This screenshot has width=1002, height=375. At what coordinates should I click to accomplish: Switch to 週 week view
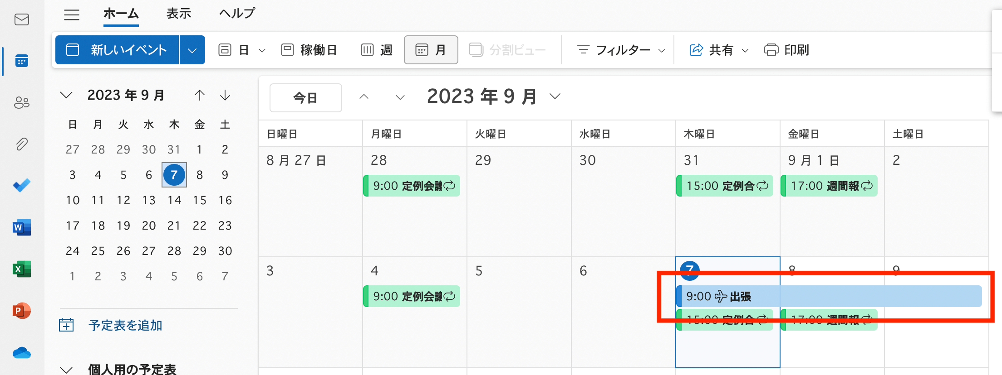click(377, 50)
